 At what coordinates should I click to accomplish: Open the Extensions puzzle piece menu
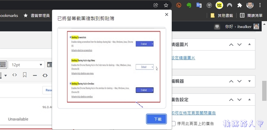[x=239, y=5]
